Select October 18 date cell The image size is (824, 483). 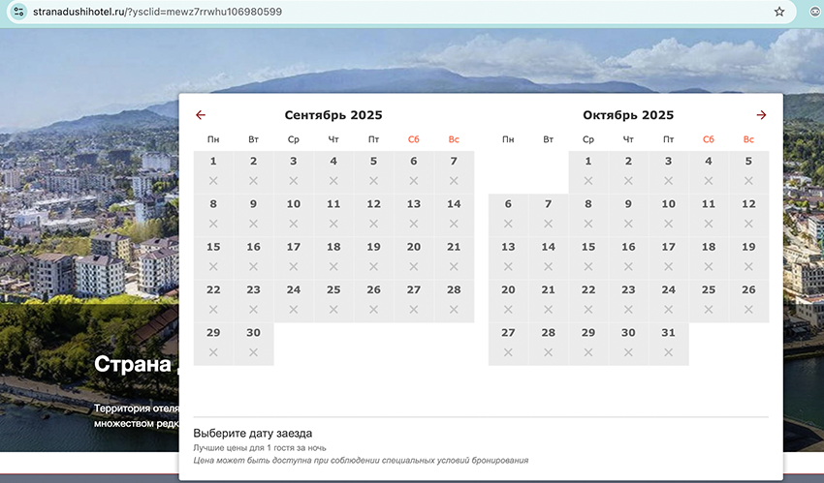[x=709, y=256]
